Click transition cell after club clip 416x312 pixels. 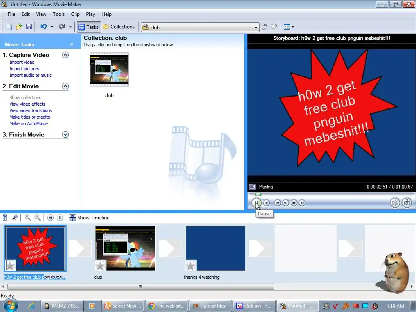point(170,249)
